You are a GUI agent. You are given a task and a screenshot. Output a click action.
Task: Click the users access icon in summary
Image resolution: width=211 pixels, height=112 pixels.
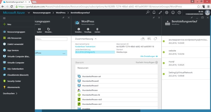coord(149,39)
